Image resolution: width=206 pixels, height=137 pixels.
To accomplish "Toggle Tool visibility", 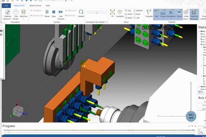I will [156, 13].
